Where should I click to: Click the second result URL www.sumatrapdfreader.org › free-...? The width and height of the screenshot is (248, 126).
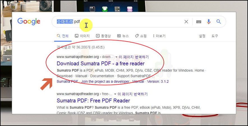pos(84,94)
